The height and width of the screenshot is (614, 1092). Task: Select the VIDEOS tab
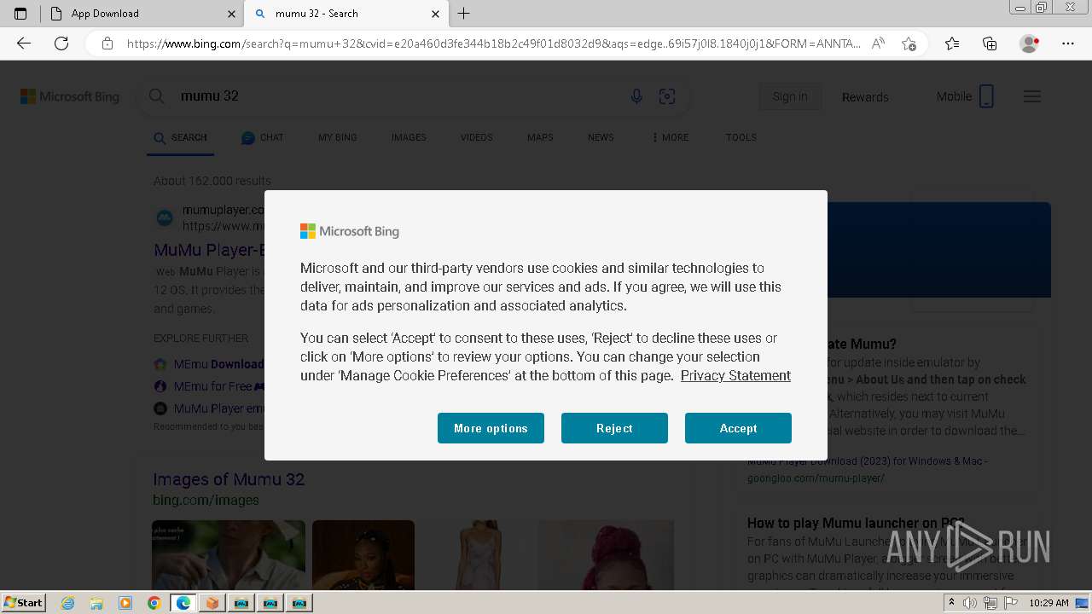coord(477,137)
